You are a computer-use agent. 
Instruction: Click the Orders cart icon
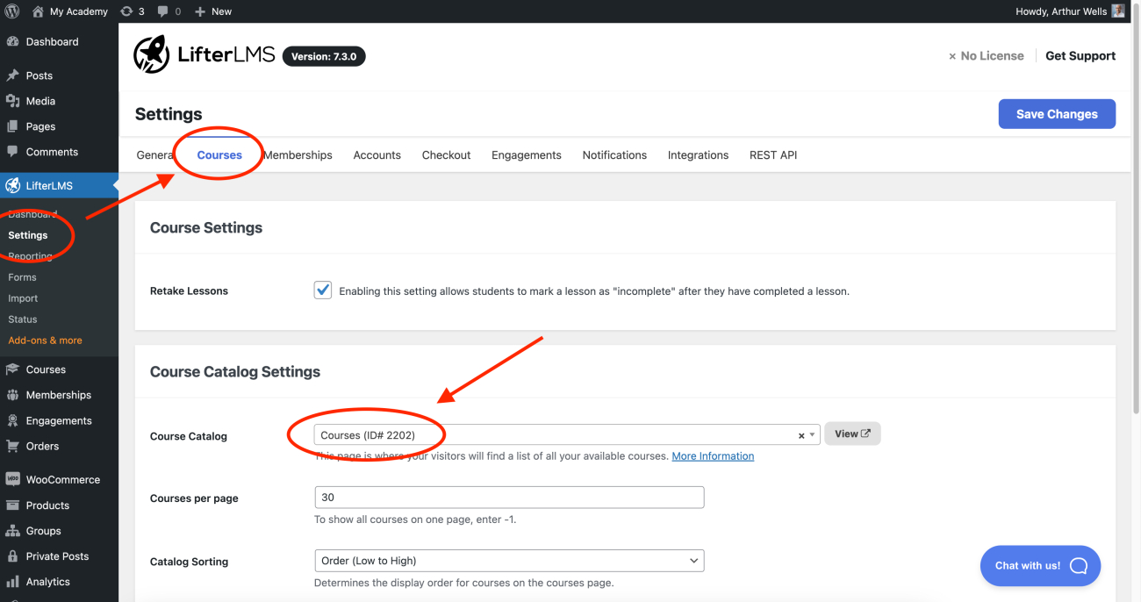click(12, 446)
